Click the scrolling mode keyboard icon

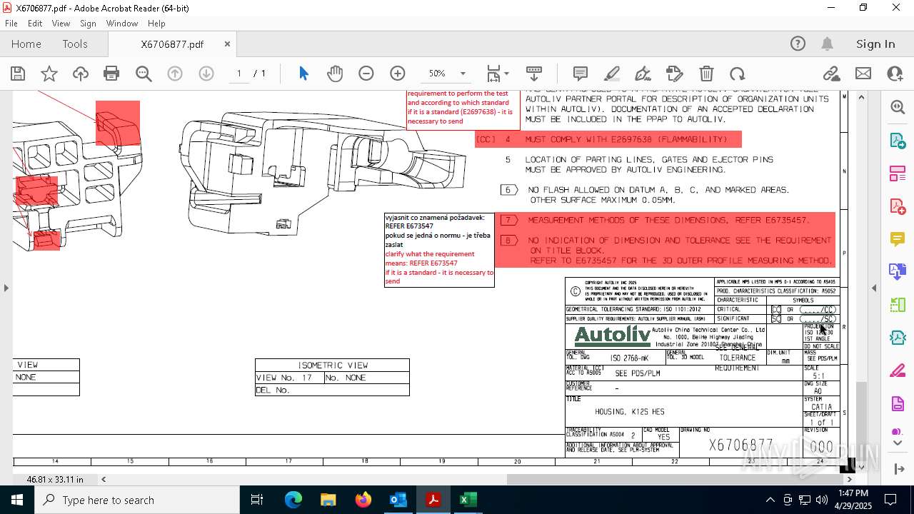pos(534,74)
